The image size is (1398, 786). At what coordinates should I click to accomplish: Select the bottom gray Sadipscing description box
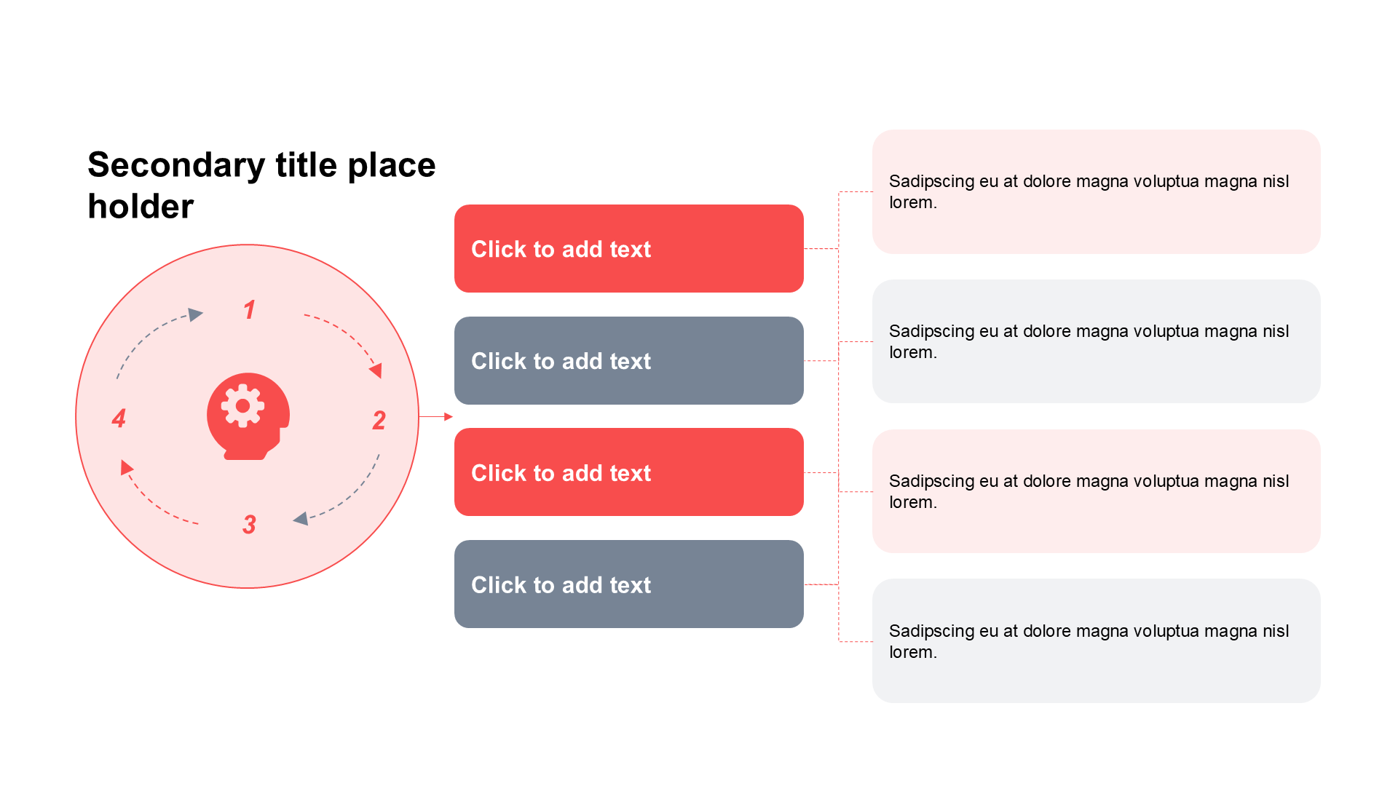coord(1097,641)
